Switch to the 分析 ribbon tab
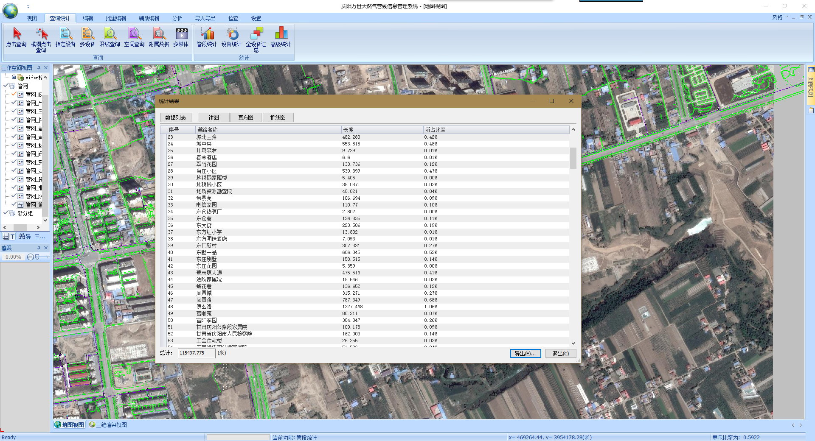The image size is (815, 441). (177, 18)
